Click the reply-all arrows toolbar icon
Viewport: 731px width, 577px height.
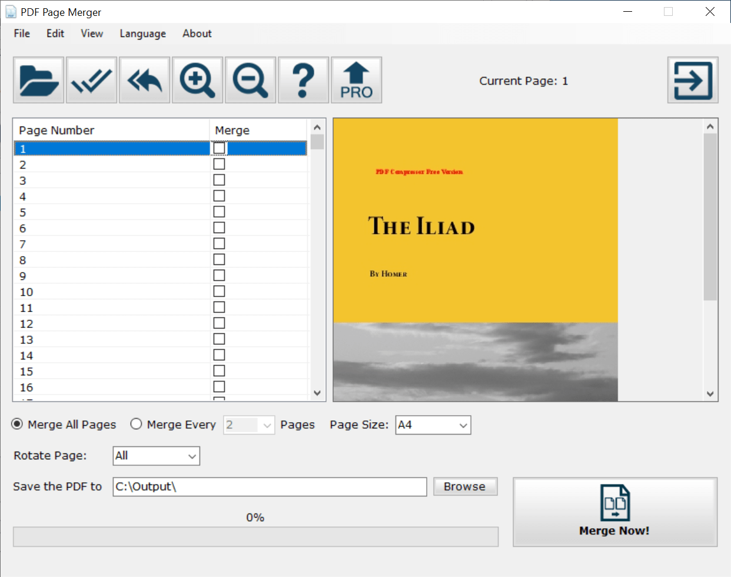[145, 80]
